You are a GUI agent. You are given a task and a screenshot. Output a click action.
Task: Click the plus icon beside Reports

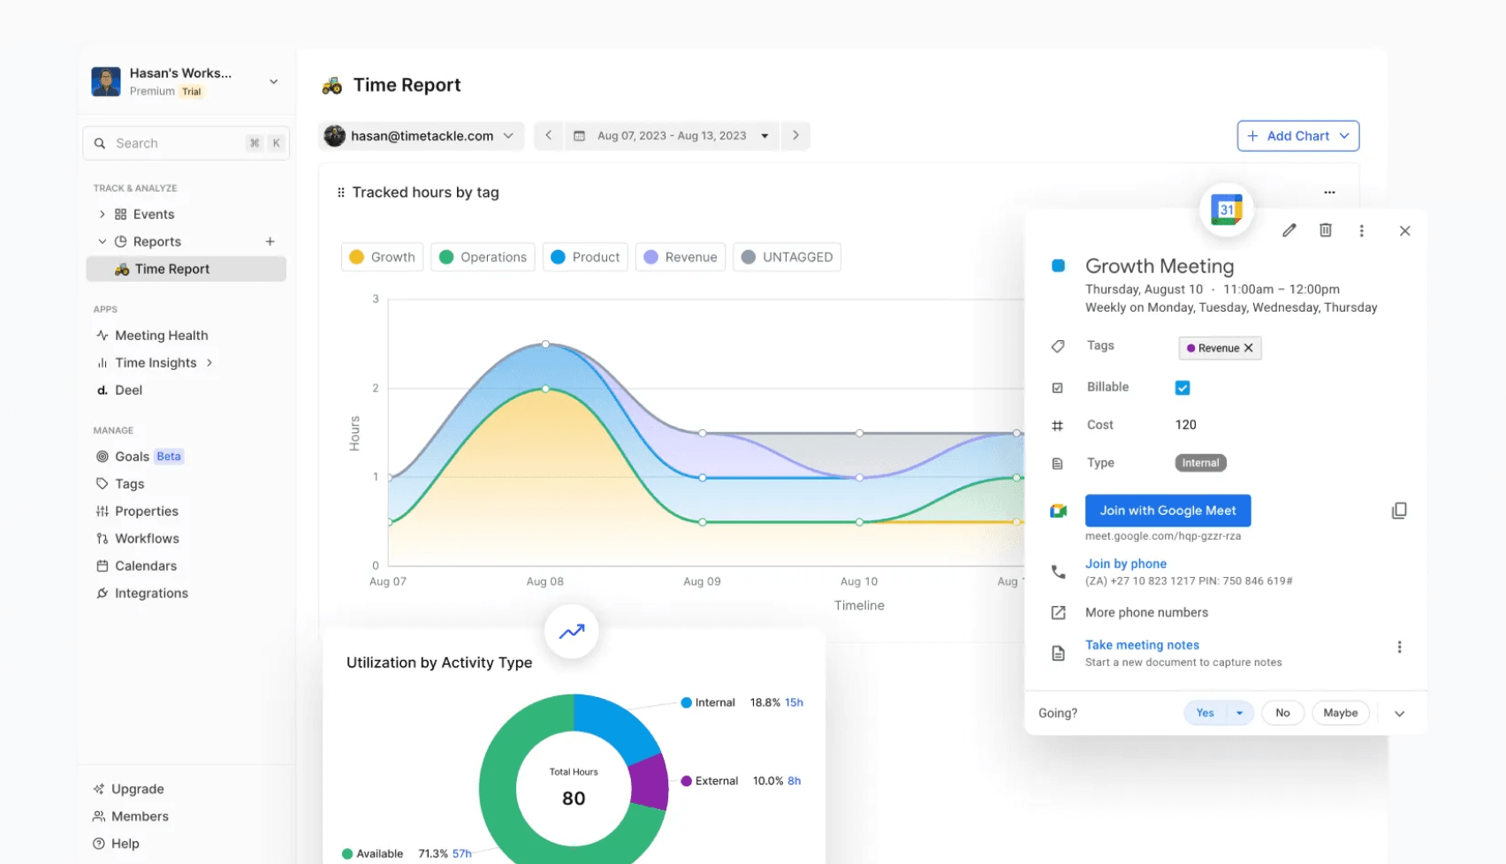tap(270, 241)
